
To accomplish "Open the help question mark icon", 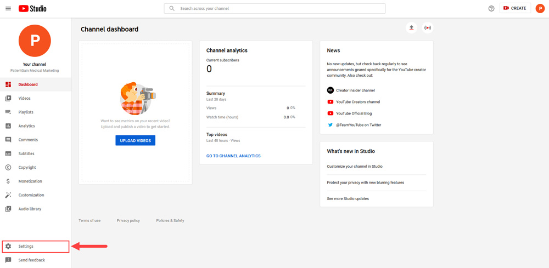I will click(491, 8).
